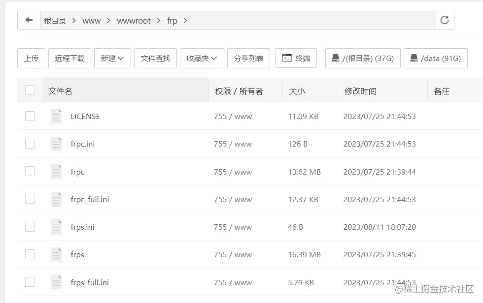The image size is (483, 303).
Task: Refresh the file list
Action: coord(445,20)
